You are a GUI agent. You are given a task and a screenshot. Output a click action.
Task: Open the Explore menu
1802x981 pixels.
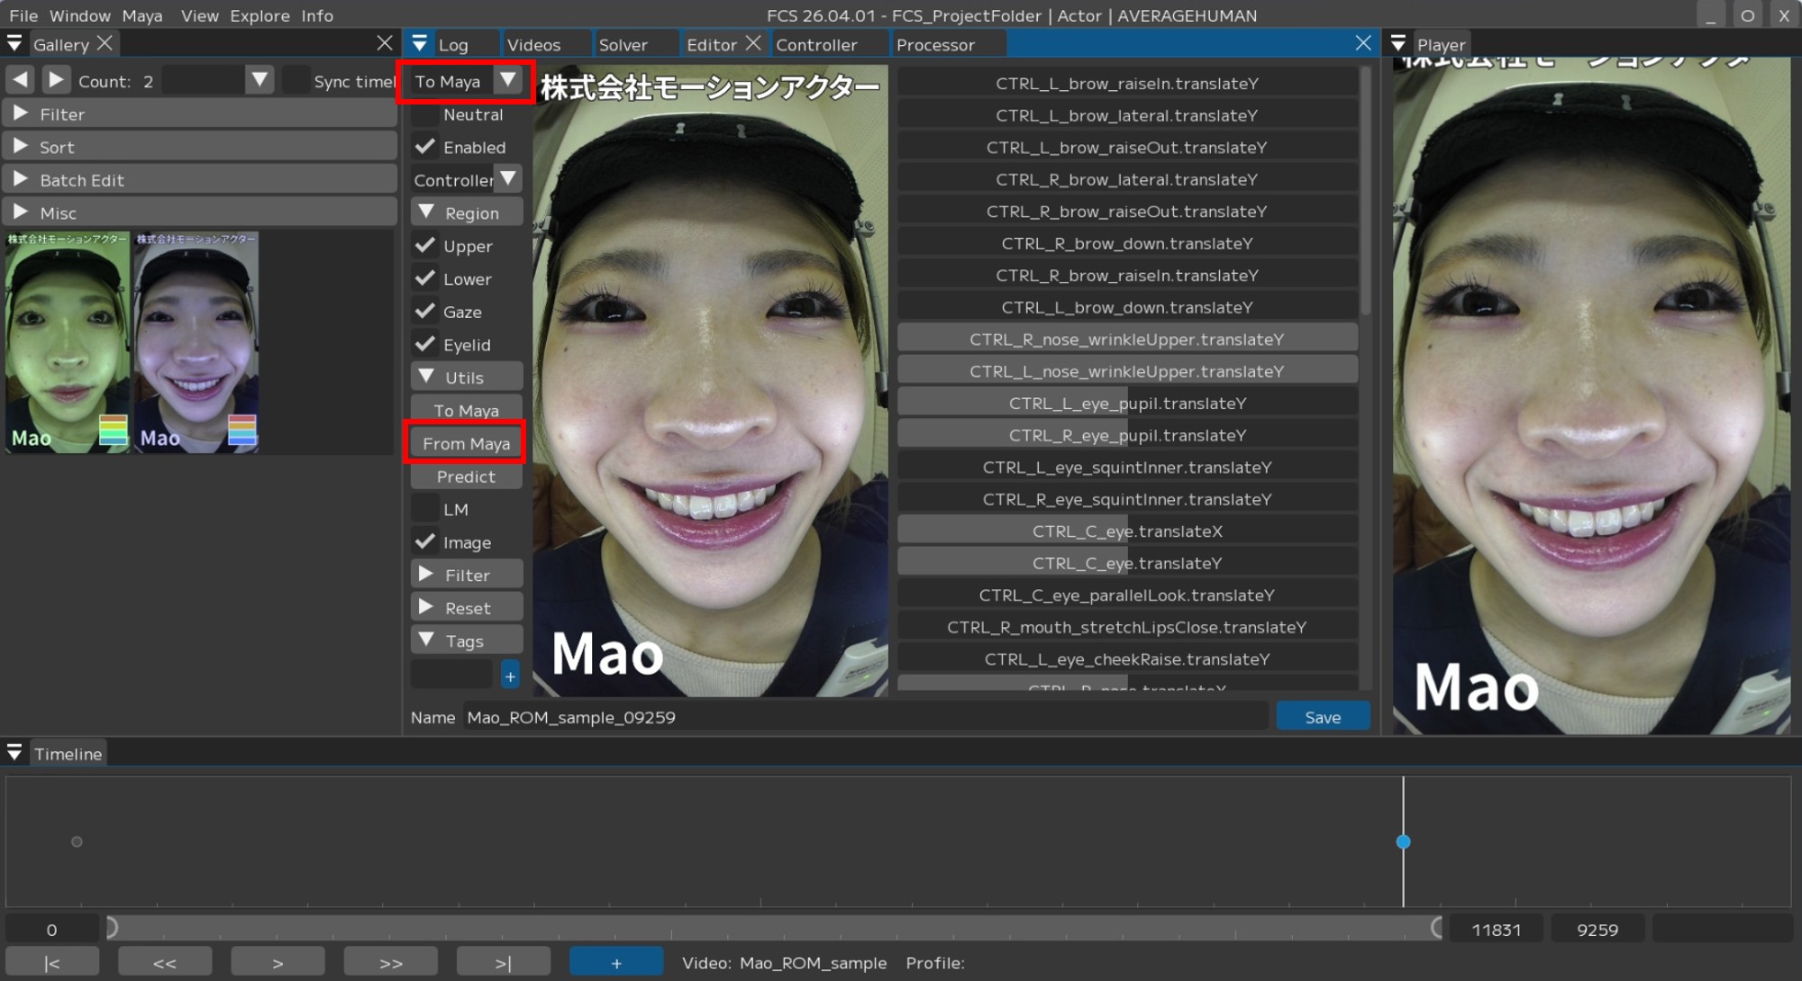[259, 15]
